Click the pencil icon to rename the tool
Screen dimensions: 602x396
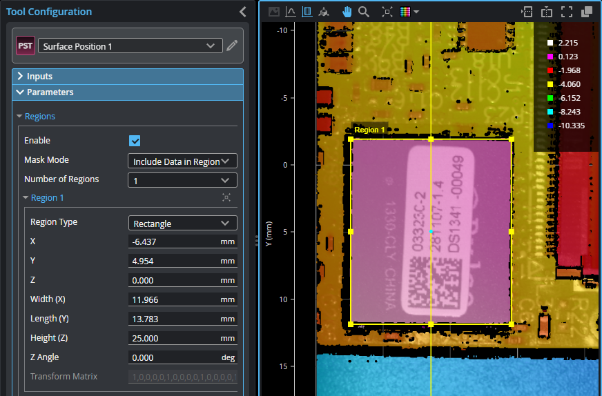[233, 46]
